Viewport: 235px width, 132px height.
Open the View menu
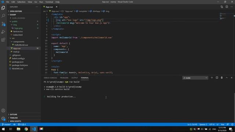click(30, 2)
